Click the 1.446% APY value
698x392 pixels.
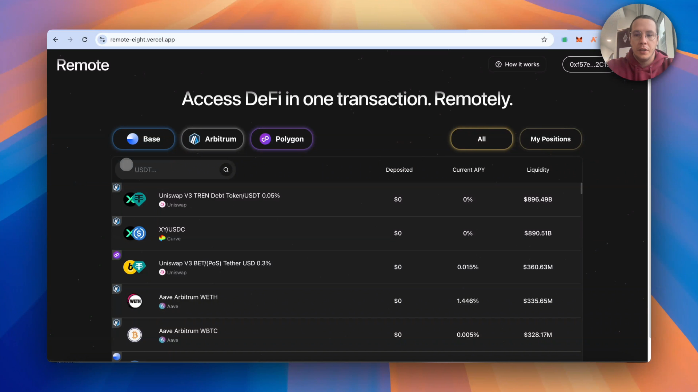pos(468,301)
